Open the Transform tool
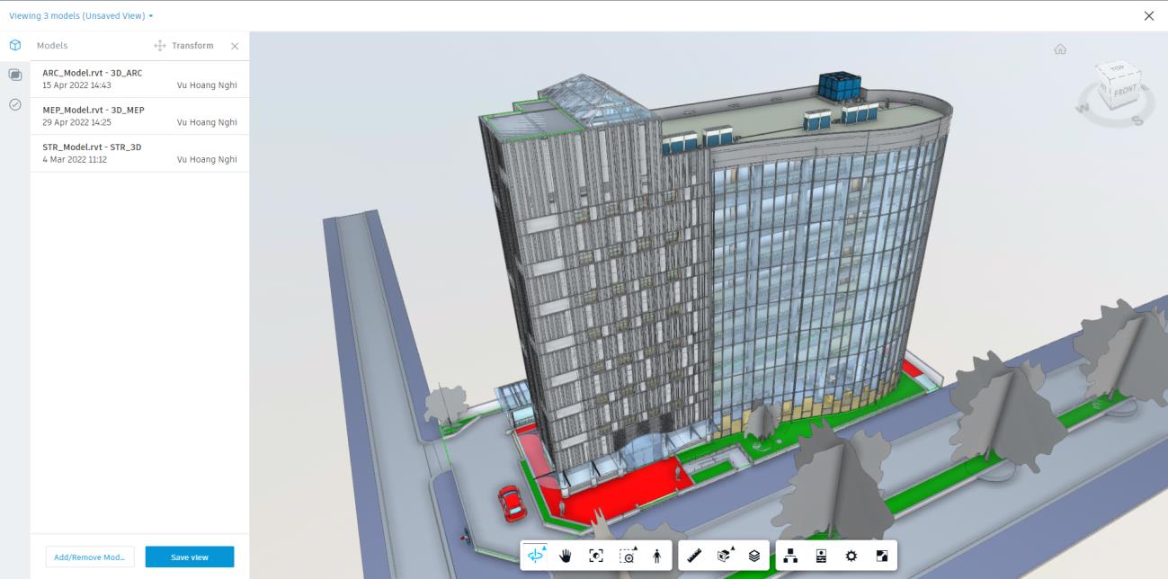The image size is (1168, 579). click(184, 46)
